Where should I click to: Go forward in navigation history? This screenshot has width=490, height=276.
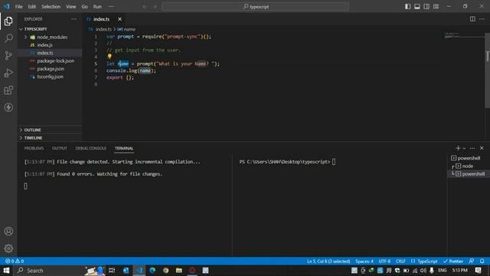(155, 7)
